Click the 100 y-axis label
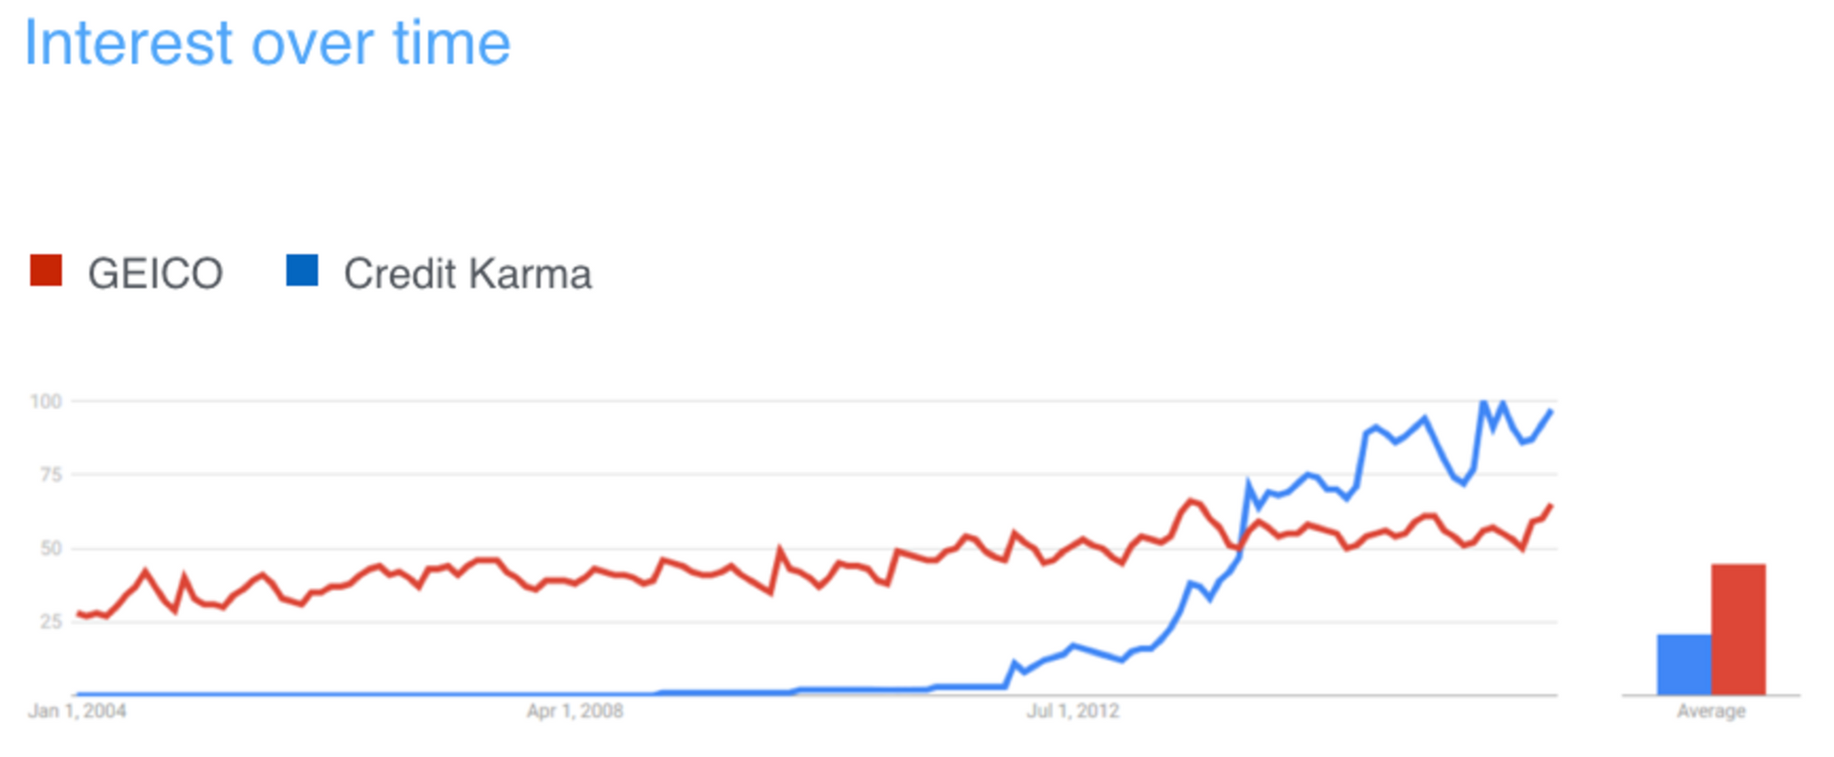 tap(45, 401)
